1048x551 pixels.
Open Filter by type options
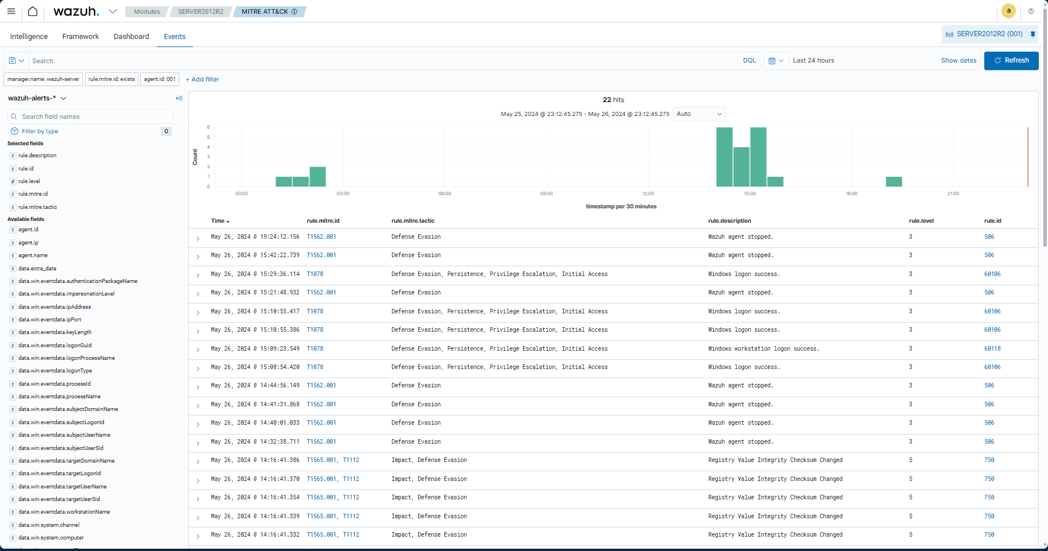[40, 131]
